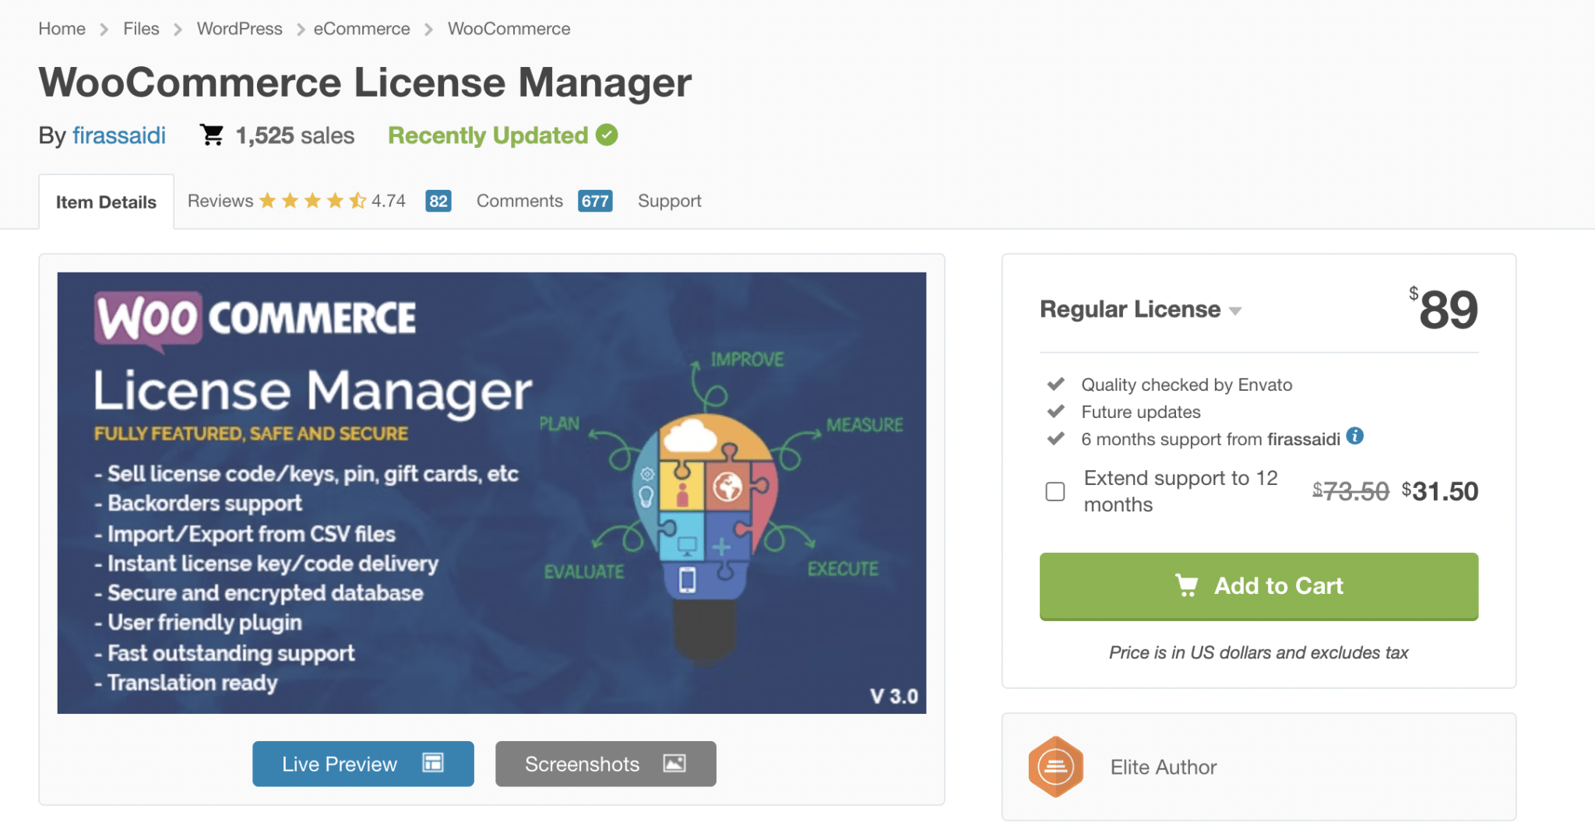Click the green verified checkmark next to Recently Updated
The image size is (1595, 836).
606,135
